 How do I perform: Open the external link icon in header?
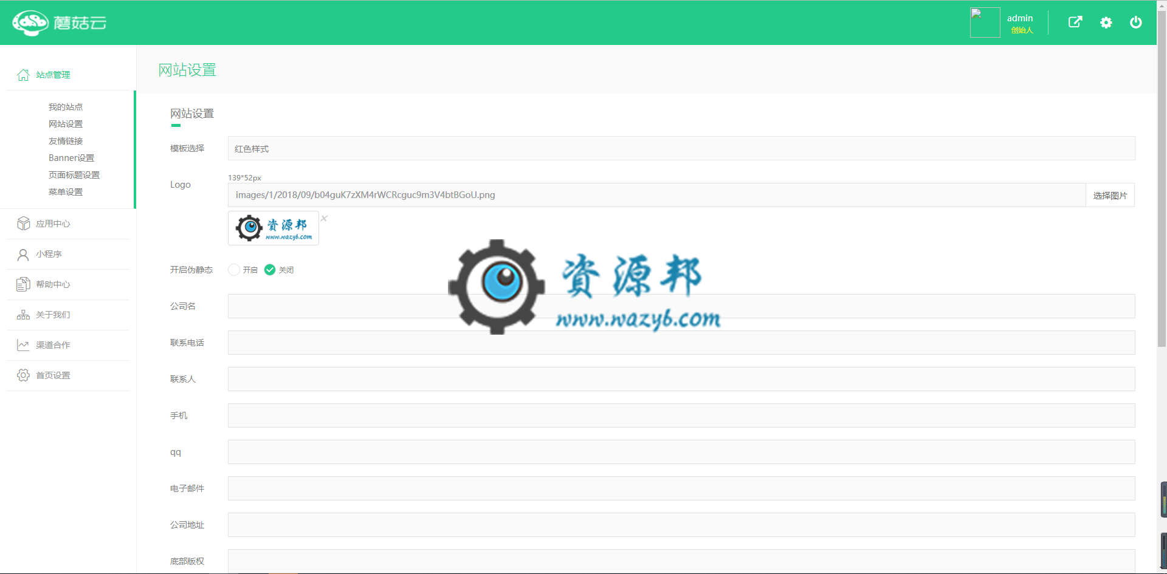pos(1075,22)
